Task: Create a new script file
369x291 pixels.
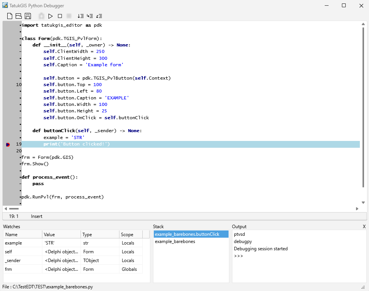Action: [9, 16]
